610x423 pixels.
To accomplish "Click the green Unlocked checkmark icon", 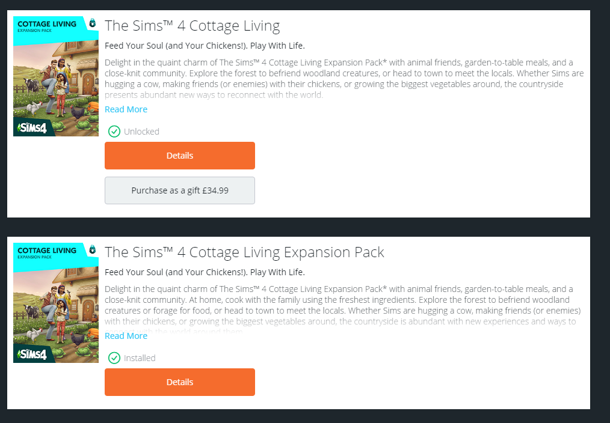I will [x=114, y=132].
